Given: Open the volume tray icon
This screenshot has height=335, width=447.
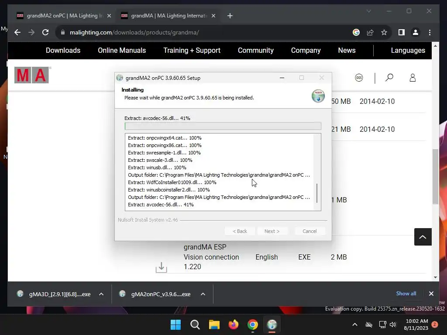Looking at the screenshot, I should click(x=393, y=325).
